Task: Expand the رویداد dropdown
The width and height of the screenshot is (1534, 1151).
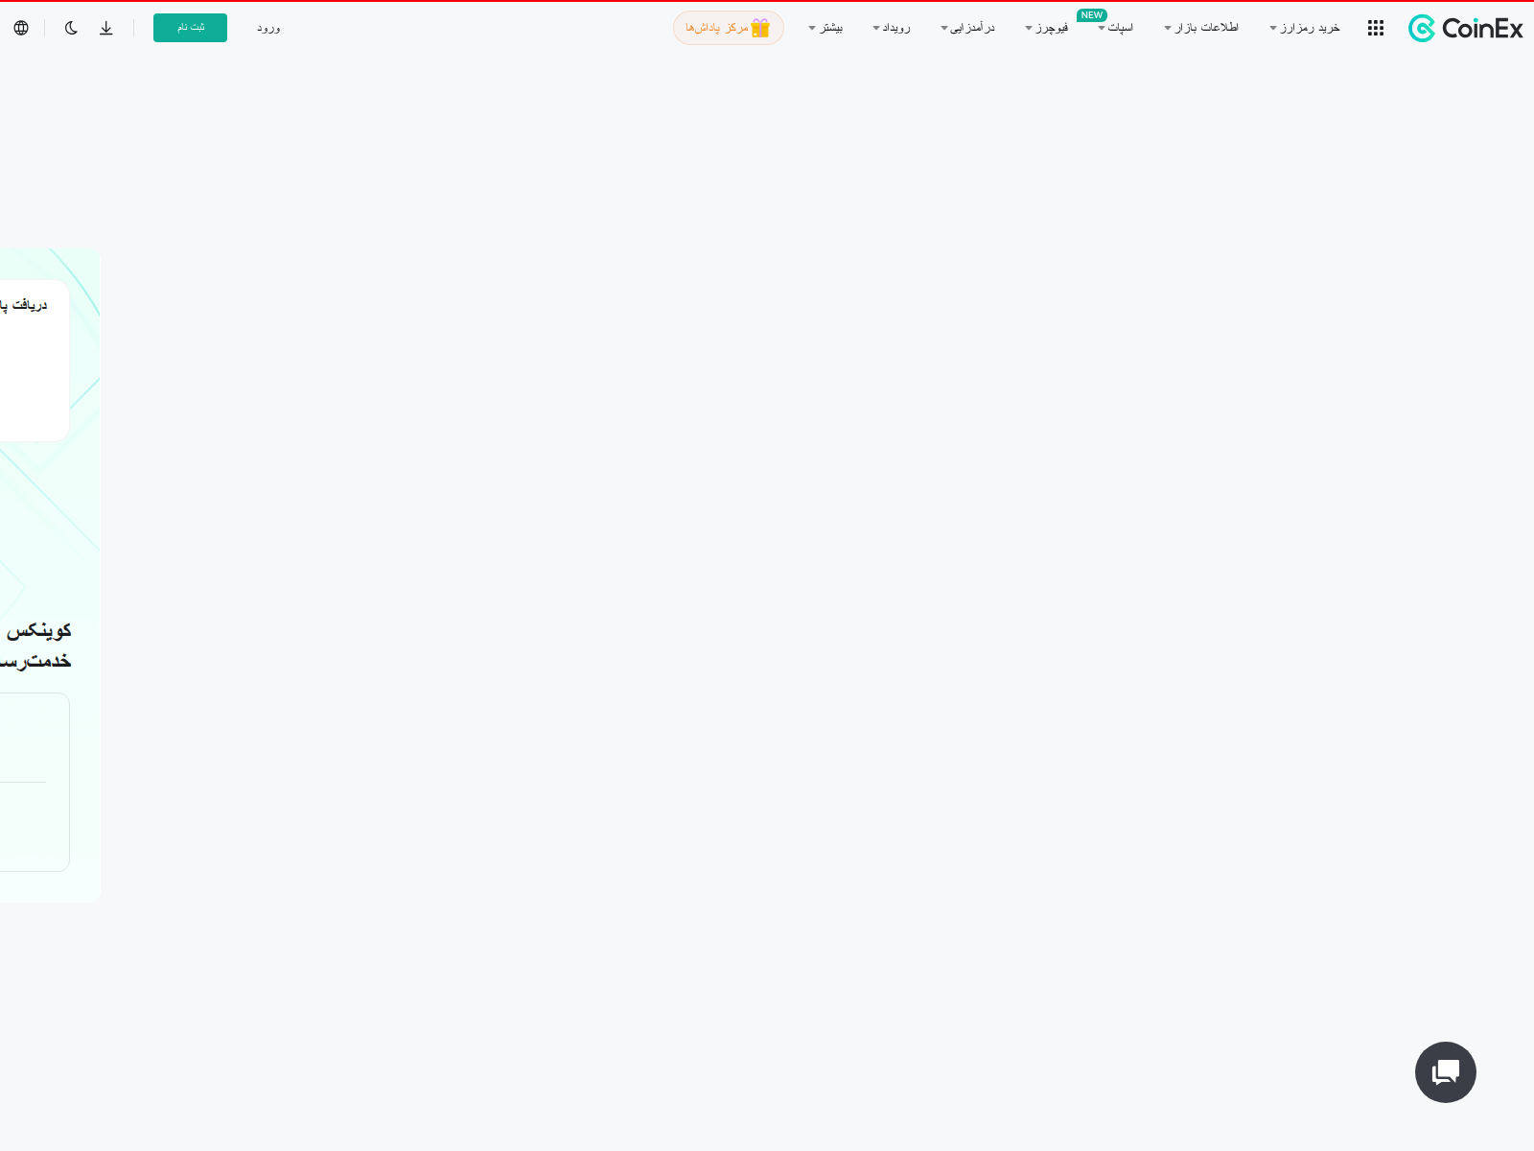Action: (x=893, y=28)
